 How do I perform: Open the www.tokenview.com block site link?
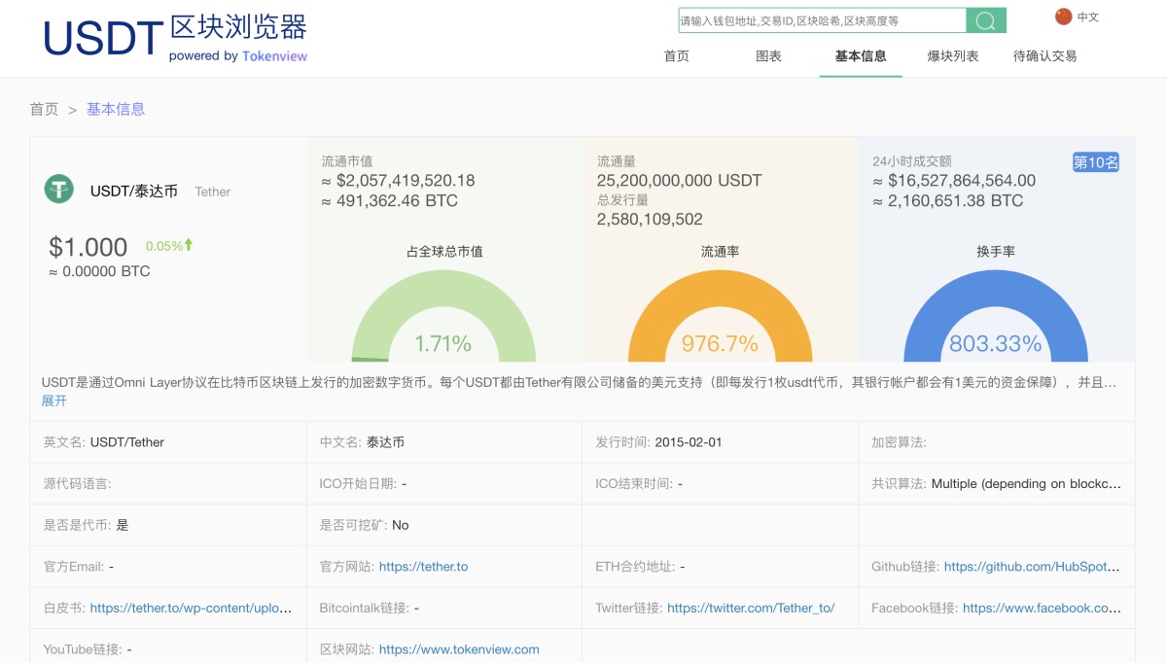[x=459, y=649]
